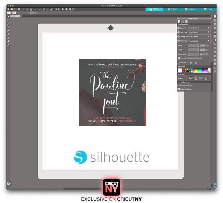
Task: Choose portrait Orientation page icon
Action: (191, 63)
